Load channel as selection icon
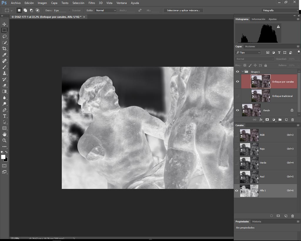 point(271,216)
